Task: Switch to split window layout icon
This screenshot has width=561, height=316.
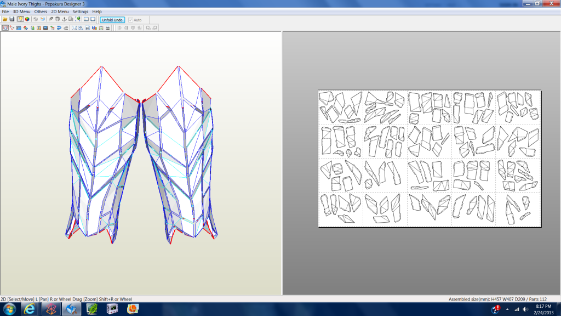Action: (86, 19)
